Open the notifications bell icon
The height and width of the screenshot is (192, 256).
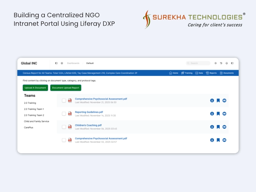point(227,63)
